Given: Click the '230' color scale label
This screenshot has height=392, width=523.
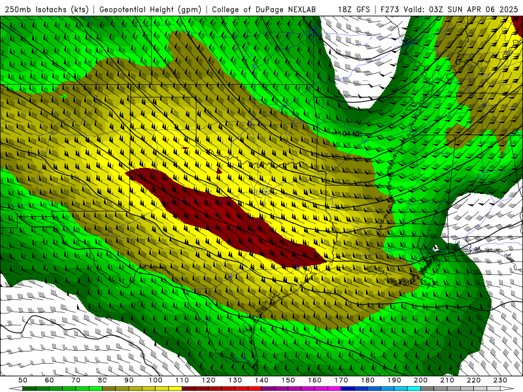Looking at the screenshot, I should pos(500,380).
